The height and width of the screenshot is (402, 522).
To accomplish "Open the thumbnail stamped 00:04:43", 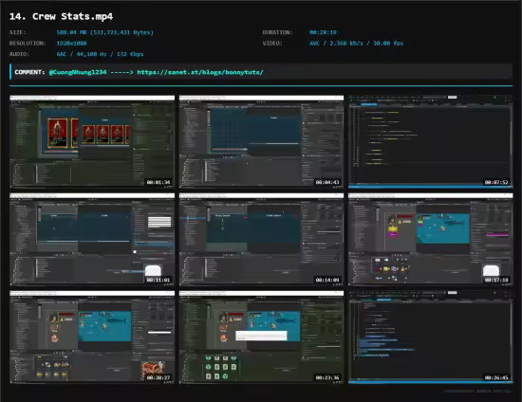I will click(x=261, y=141).
